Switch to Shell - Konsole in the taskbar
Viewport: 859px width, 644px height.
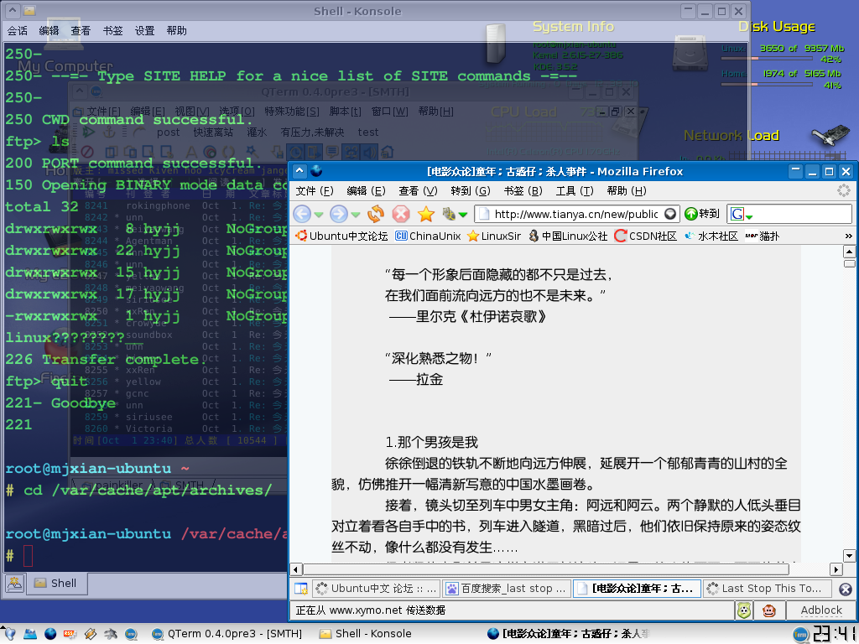click(366, 634)
